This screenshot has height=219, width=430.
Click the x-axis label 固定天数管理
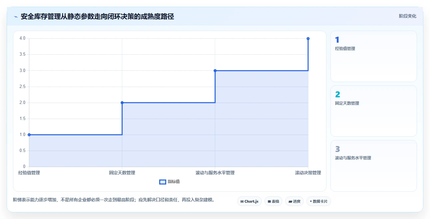click(122, 173)
